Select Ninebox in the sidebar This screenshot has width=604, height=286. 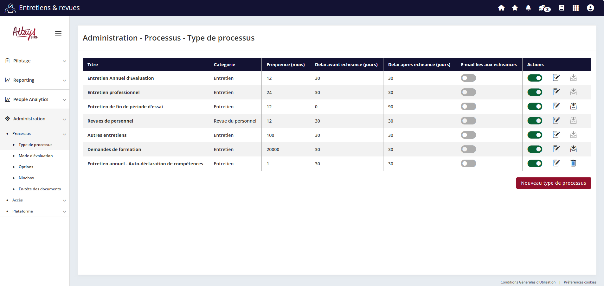click(x=26, y=178)
